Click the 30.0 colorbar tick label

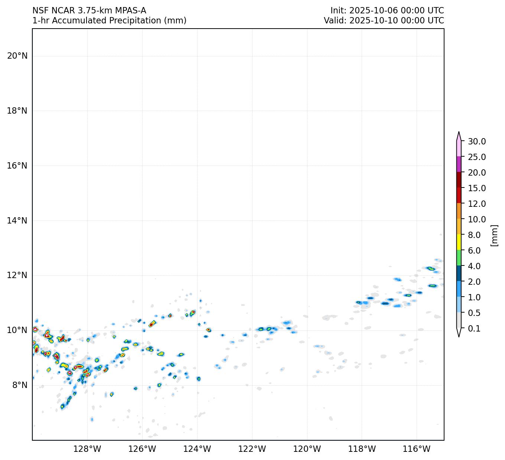click(x=477, y=141)
